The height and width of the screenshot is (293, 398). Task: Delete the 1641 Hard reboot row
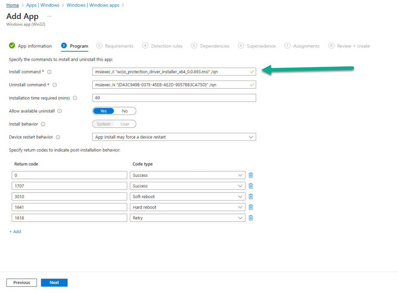point(251,207)
